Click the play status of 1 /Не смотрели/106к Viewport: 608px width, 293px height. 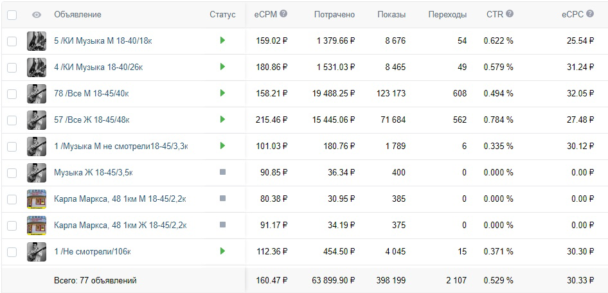tap(222, 251)
